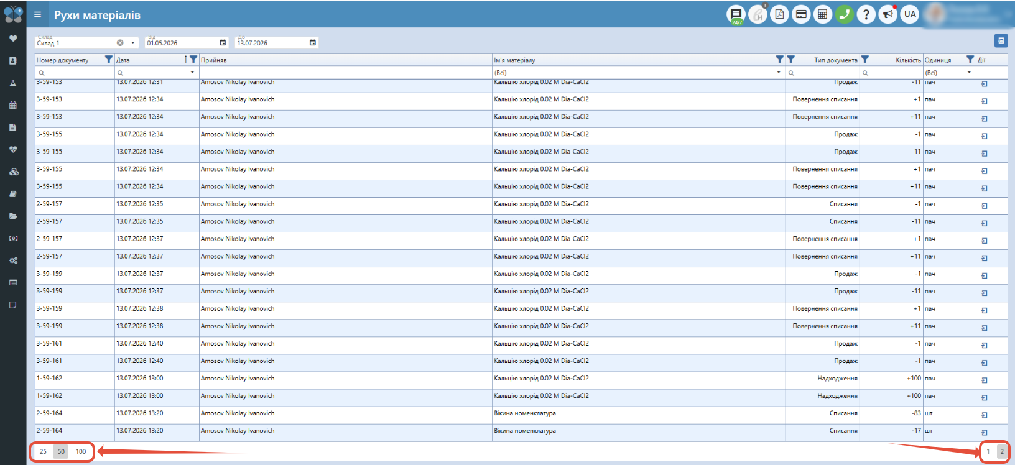Sort by the Номер документу column header
The width and height of the screenshot is (1015, 465).
[x=62, y=60]
